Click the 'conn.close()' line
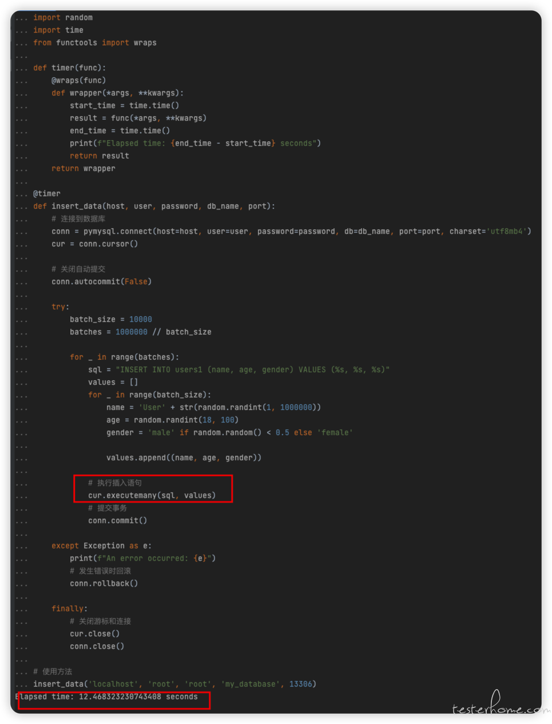This screenshot has height=724, width=552. click(x=97, y=647)
